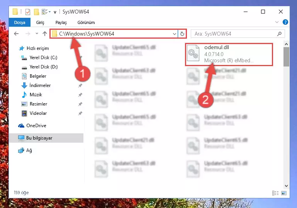Click the Hızlı erişim star icon
This screenshot has height=208, width=297.
[x=22, y=48]
